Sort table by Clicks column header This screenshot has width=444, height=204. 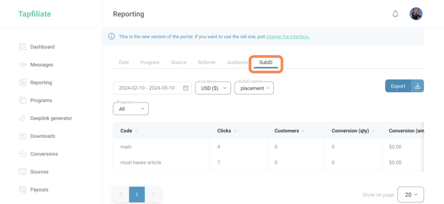[x=224, y=131]
